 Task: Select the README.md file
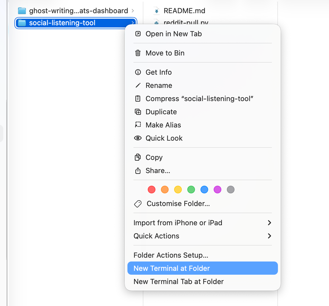pos(184,11)
